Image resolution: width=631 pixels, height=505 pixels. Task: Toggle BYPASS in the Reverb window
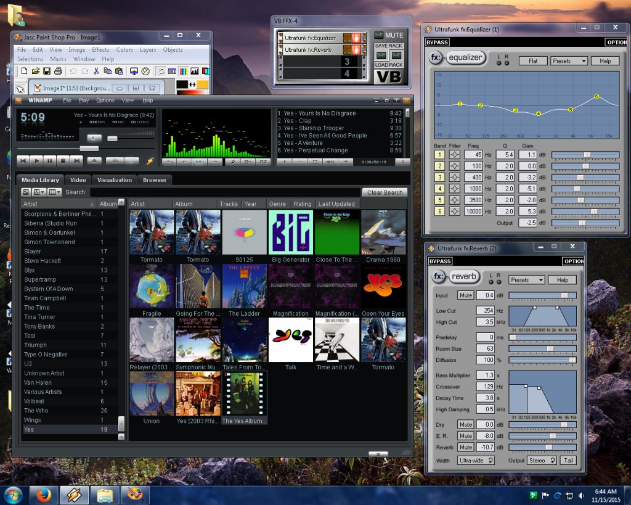440,261
